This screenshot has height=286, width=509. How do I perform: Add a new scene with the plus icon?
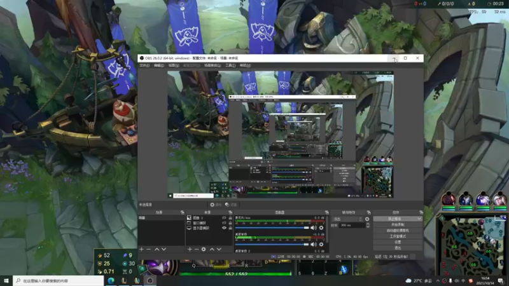[141, 249]
